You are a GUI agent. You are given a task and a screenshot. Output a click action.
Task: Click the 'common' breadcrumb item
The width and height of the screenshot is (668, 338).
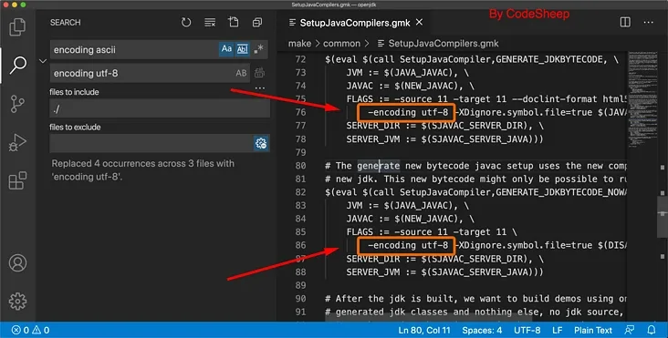pyautogui.click(x=341, y=44)
